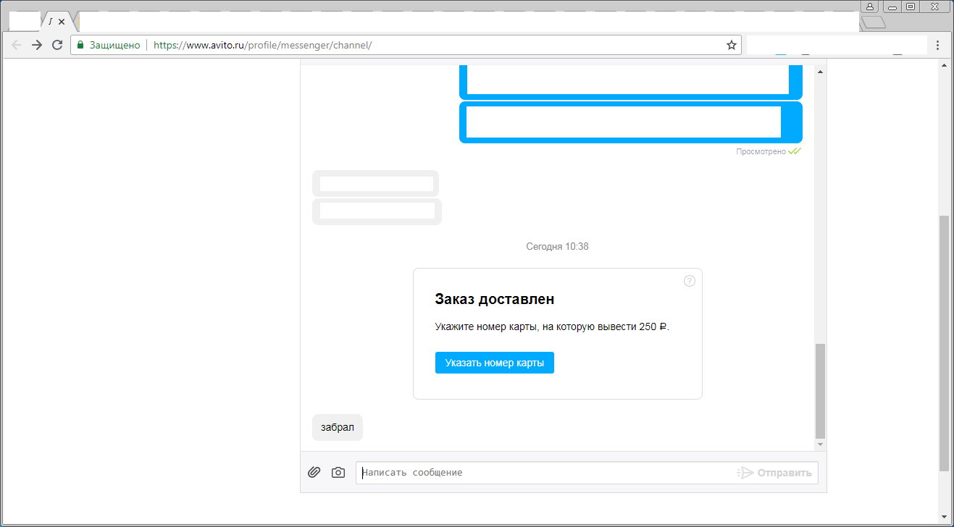Viewport: 954px width, 527px height.
Task: Click the page scrollbar up arrow
Action: coord(944,65)
